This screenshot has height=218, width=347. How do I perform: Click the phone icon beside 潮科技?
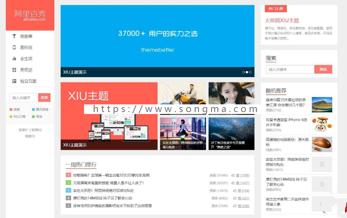point(14,47)
